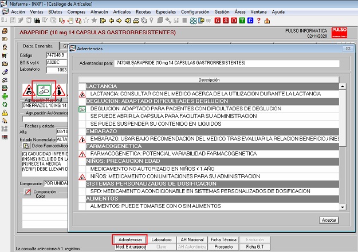The width and height of the screenshot is (358, 252).
Task: Open the Artículos menu
Action: (x=122, y=12)
